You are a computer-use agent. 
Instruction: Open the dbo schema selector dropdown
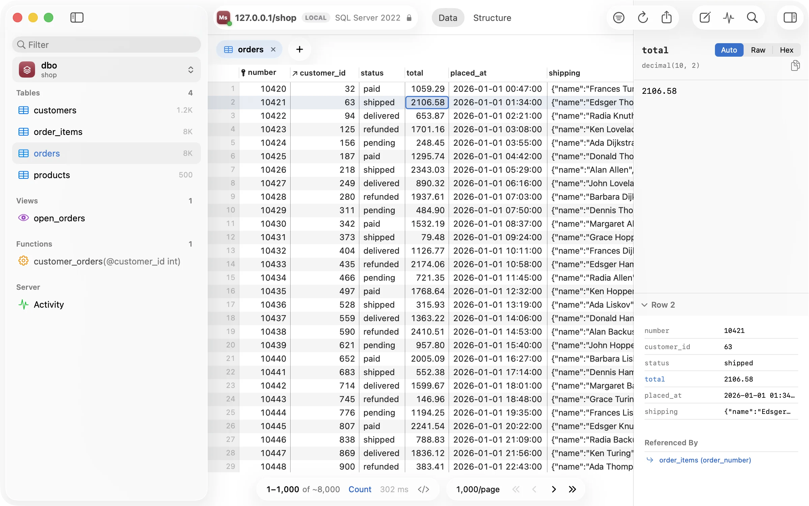[107, 69]
